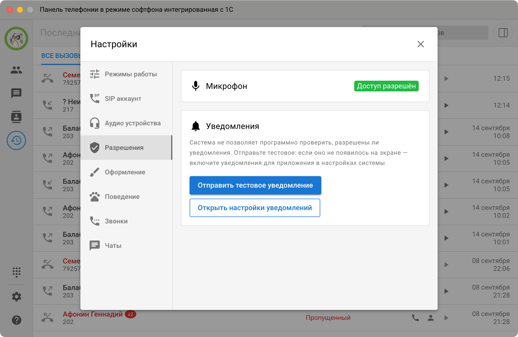Image resolution: width=518 pixels, height=337 pixels.
Task: Play recording for 08 сентября 22:06 call
Action: [x=446, y=265]
